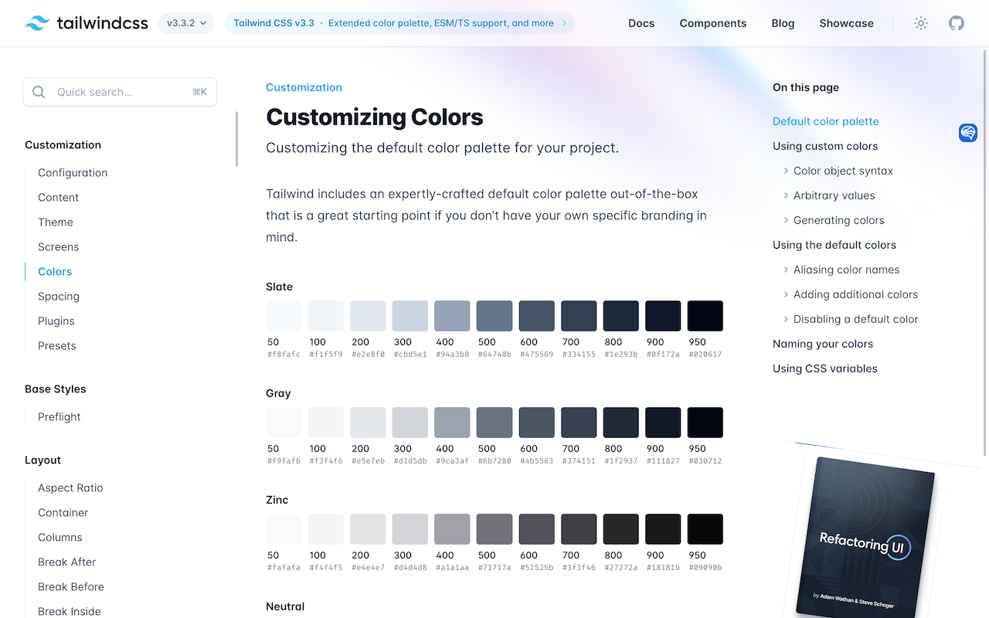Jump to Using custom colors section

tap(825, 146)
